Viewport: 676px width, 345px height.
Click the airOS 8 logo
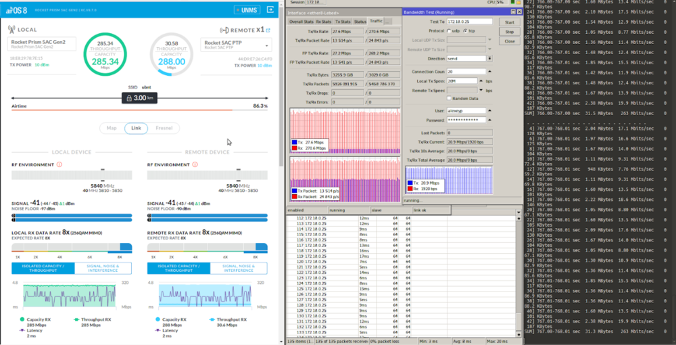tap(17, 9)
